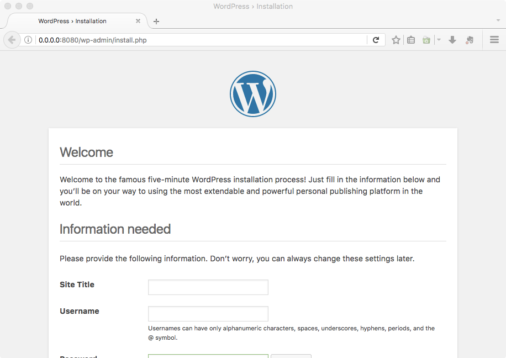Show site information via the info icon
506x358 pixels.
tap(28, 40)
